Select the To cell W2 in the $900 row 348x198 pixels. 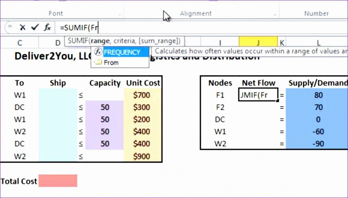pos(20,156)
